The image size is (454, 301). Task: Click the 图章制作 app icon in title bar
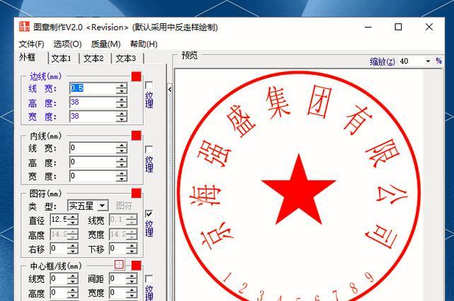click(24, 27)
